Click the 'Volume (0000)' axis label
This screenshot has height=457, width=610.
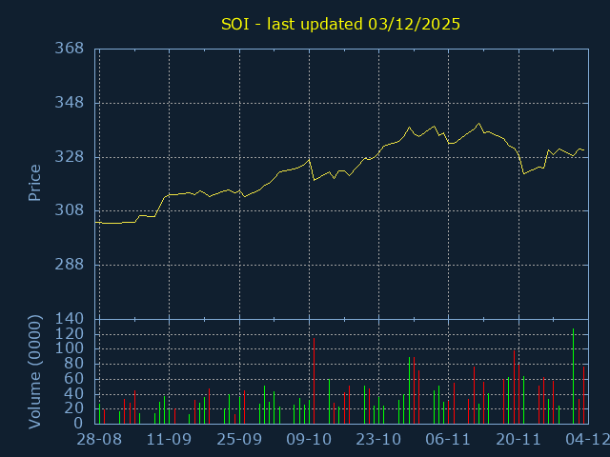(x=34, y=370)
